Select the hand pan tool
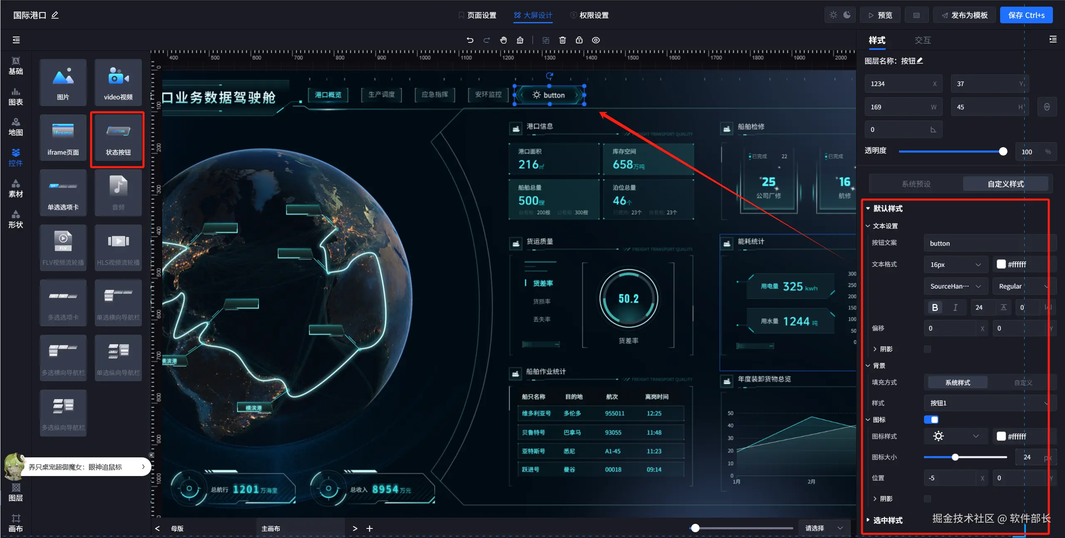1065x538 pixels. [x=503, y=40]
